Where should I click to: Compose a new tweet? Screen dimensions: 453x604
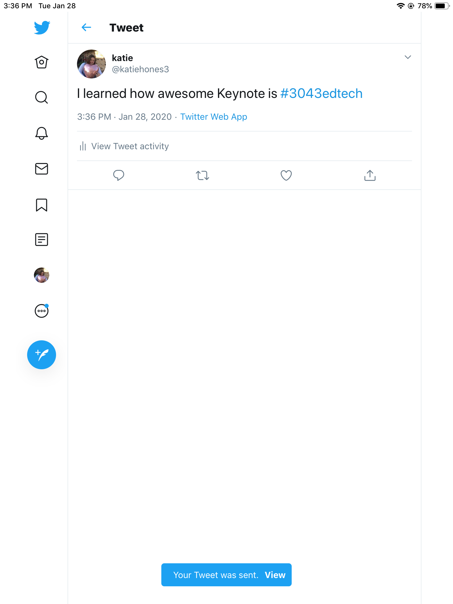tap(42, 355)
